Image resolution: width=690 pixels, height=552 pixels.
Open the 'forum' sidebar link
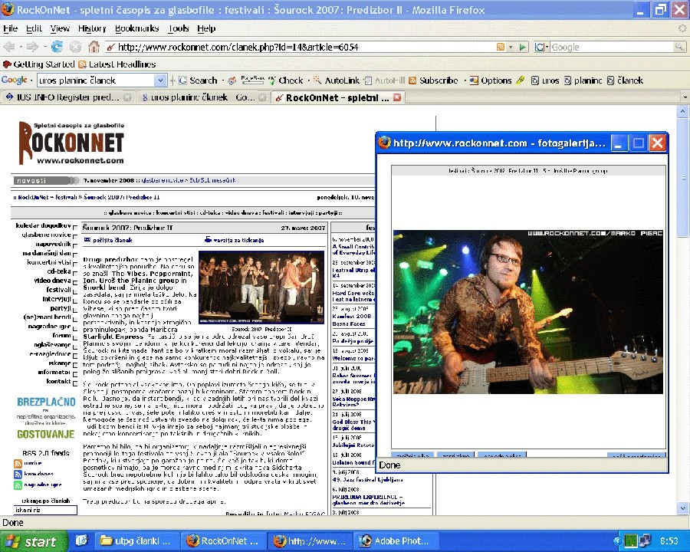tap(61, 336)
